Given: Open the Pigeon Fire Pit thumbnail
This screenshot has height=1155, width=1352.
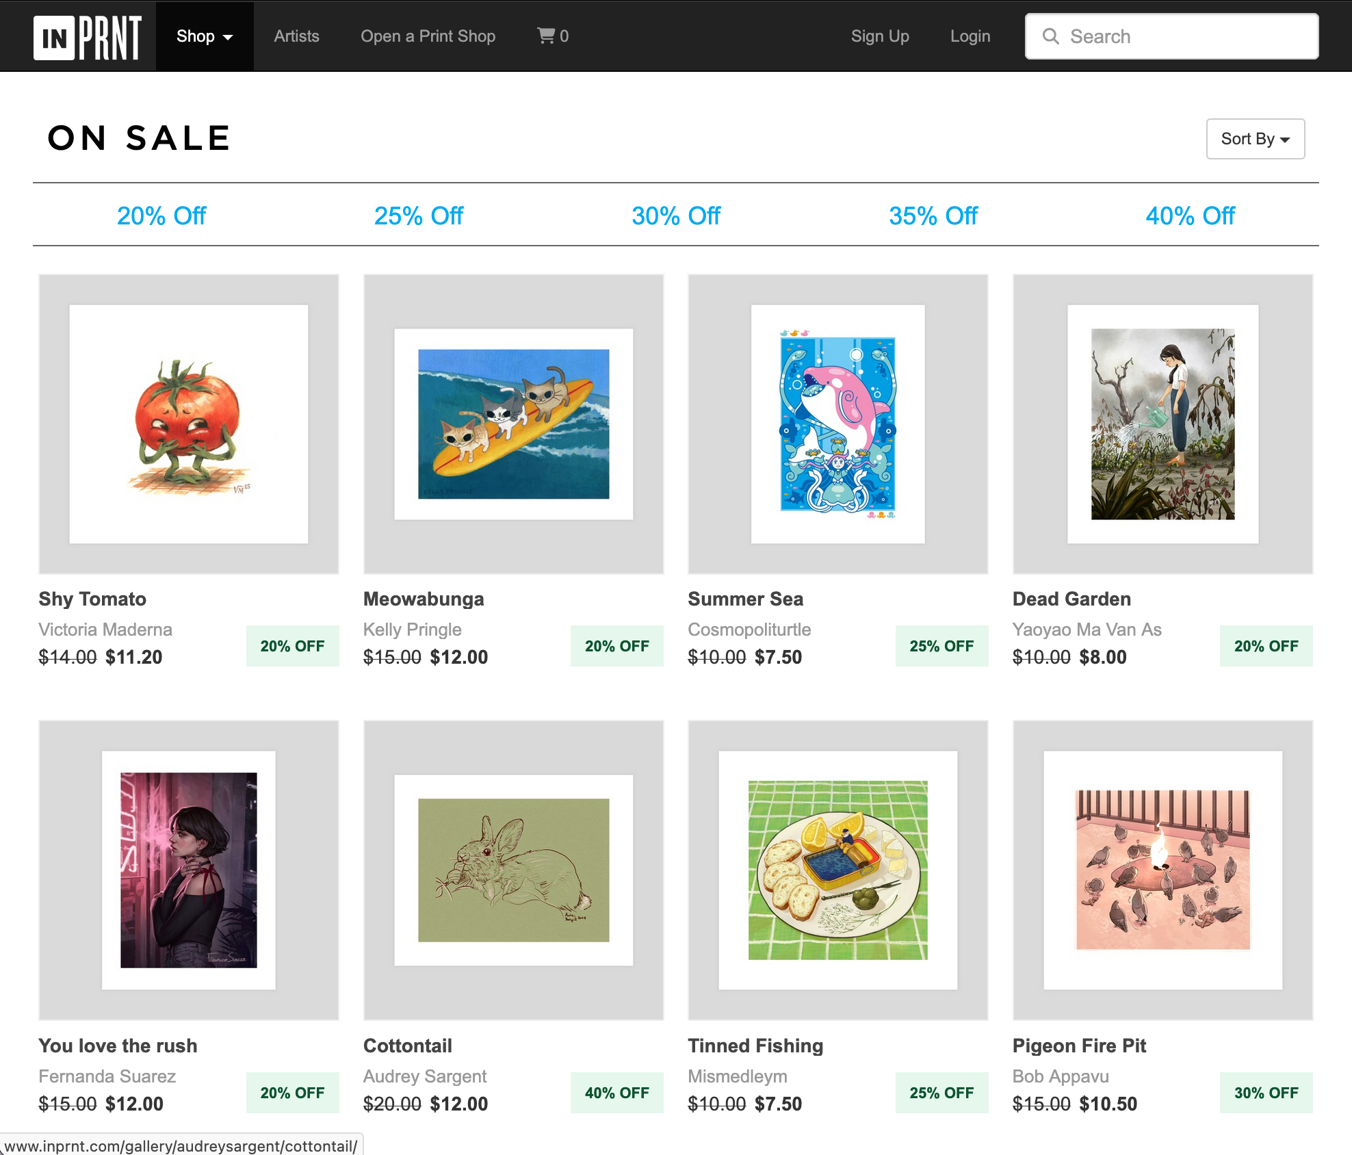Looking at the screenshot, I should point(1162,870).
